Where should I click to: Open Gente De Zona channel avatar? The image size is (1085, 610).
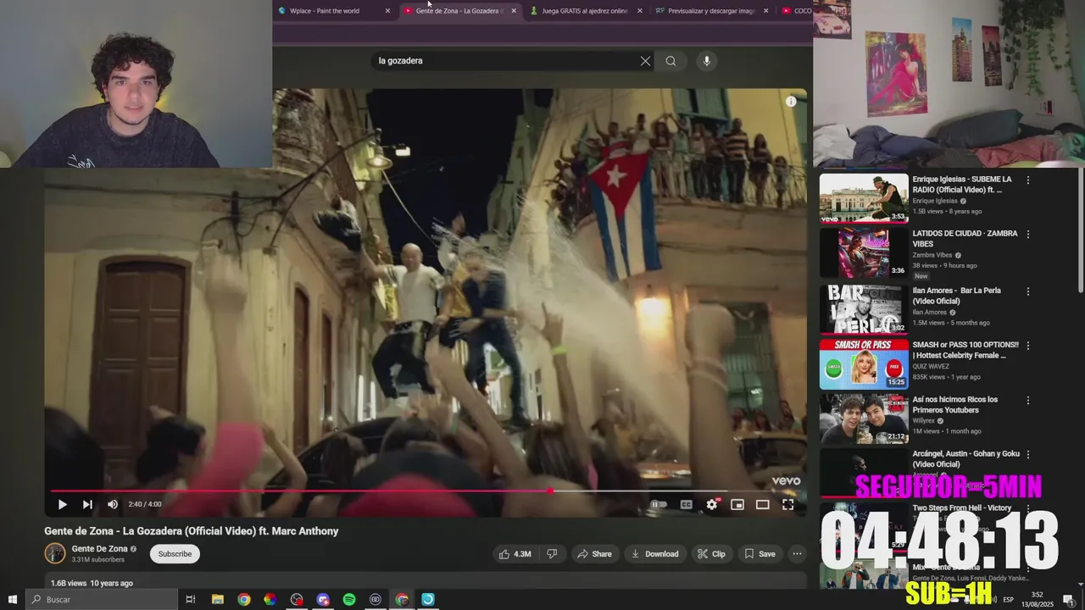coord(55,553)
